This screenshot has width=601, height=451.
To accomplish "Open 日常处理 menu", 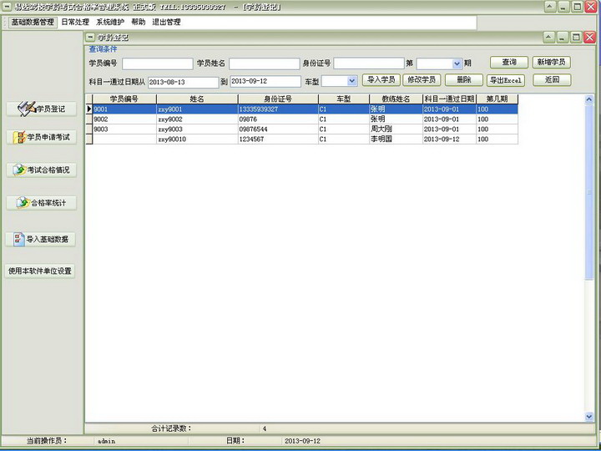I will tap(75, 23).
